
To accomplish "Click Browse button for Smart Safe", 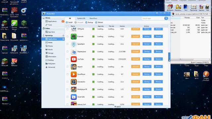I will (x=158, y=97).
